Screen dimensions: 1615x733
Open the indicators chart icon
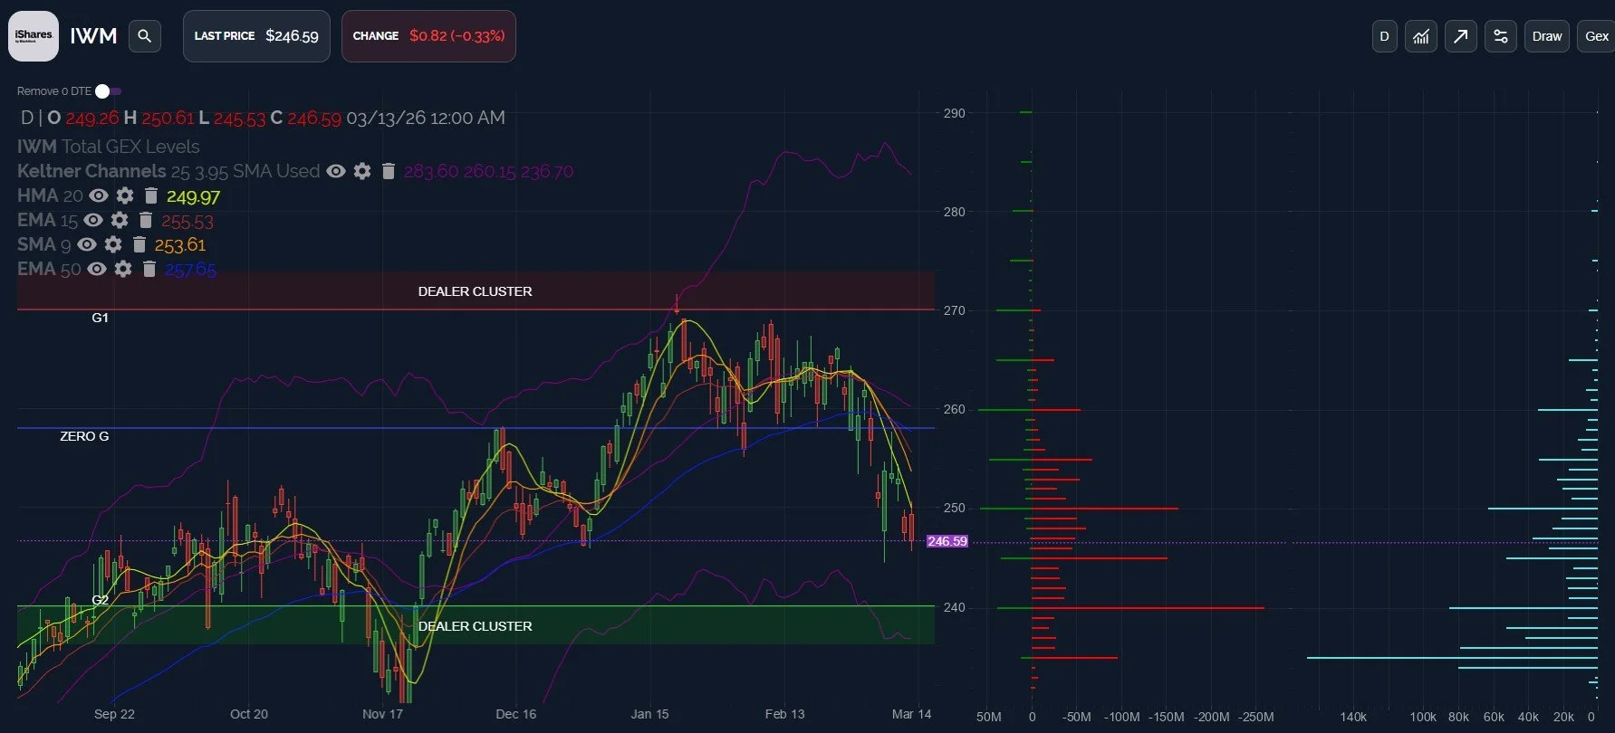tap(1421, 36)
